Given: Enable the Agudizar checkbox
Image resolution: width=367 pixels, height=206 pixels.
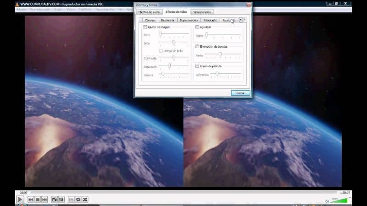Looking at the screenshot, I should pos(197,27).
